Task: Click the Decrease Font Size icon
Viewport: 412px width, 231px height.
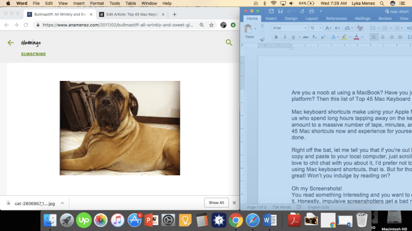Action: coord(337,28)
